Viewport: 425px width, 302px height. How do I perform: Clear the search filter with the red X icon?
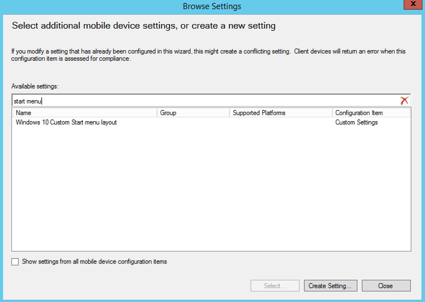404,101
